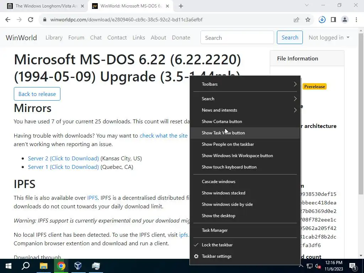Click the muted volume tray icon
Screen dimensions: 364x273
318,266
